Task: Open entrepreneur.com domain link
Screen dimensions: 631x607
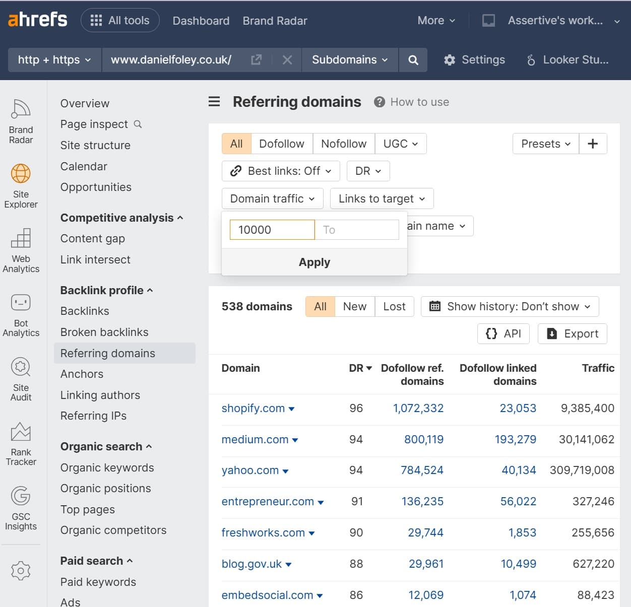Action: coord(268,501)
